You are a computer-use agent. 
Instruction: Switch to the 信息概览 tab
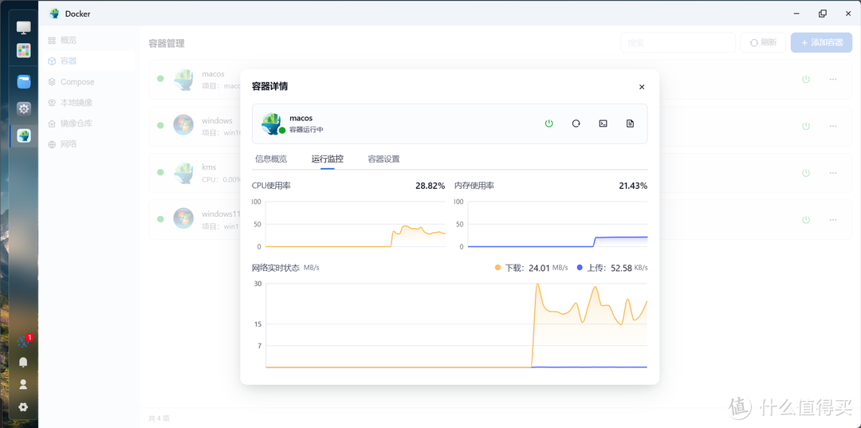pos(271,159)
